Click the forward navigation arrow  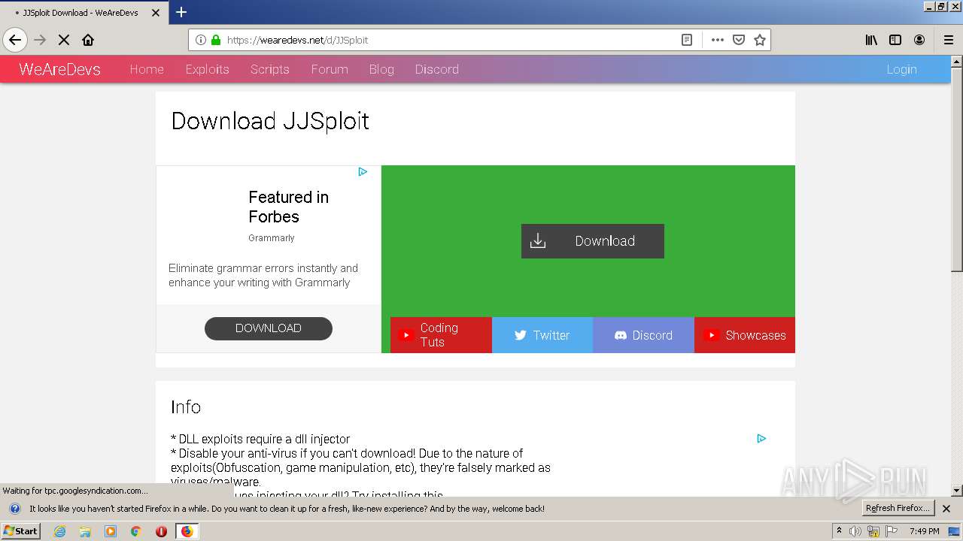[x=40, y=40]
